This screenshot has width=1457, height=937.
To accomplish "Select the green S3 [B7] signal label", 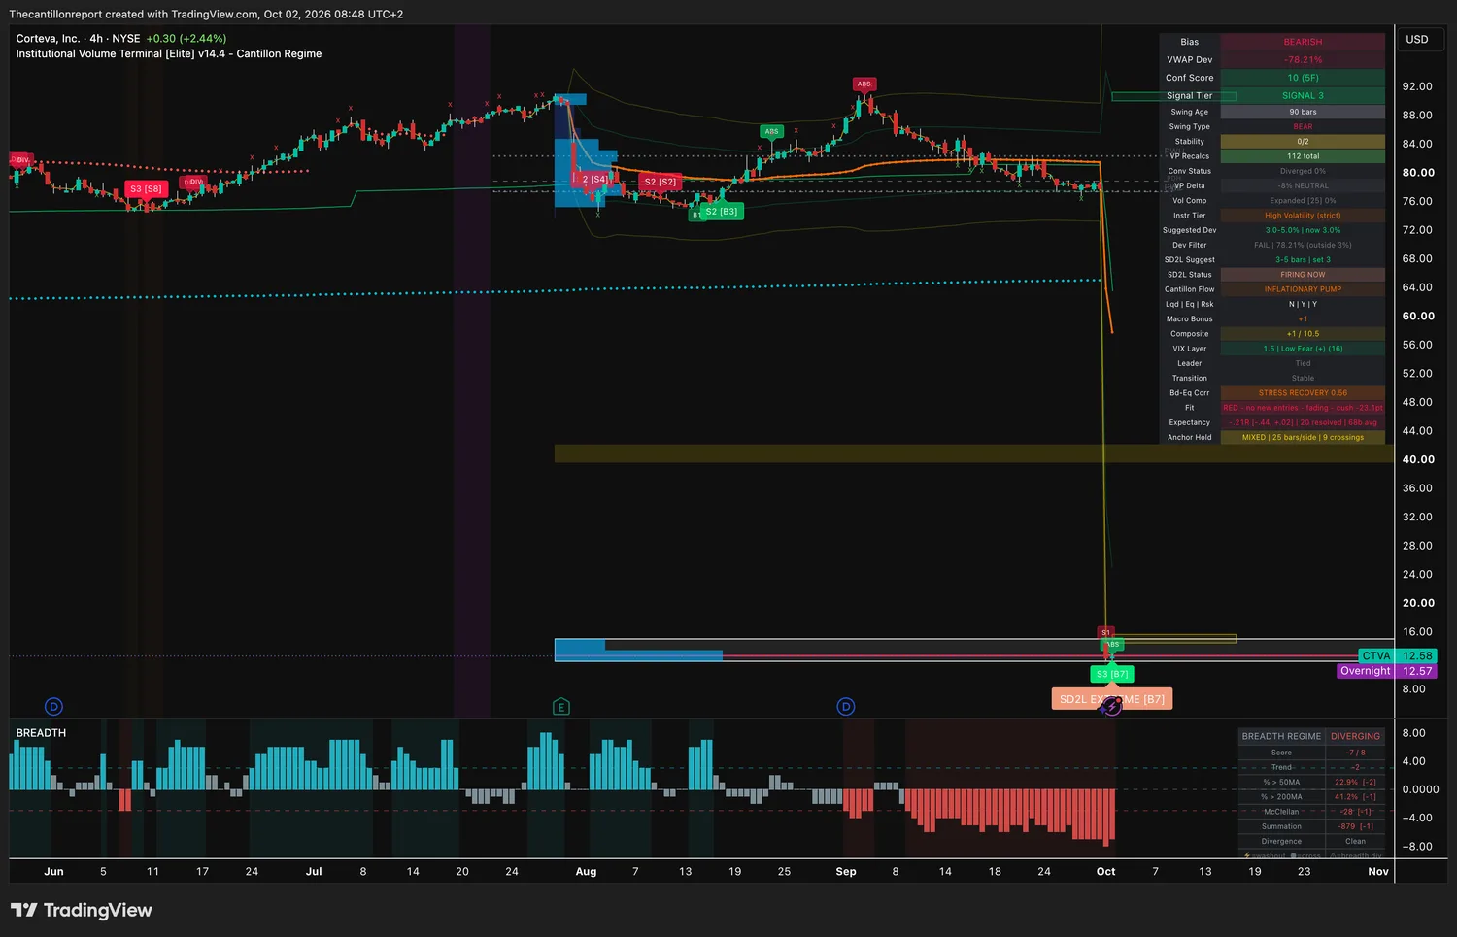I will 1112,674.
